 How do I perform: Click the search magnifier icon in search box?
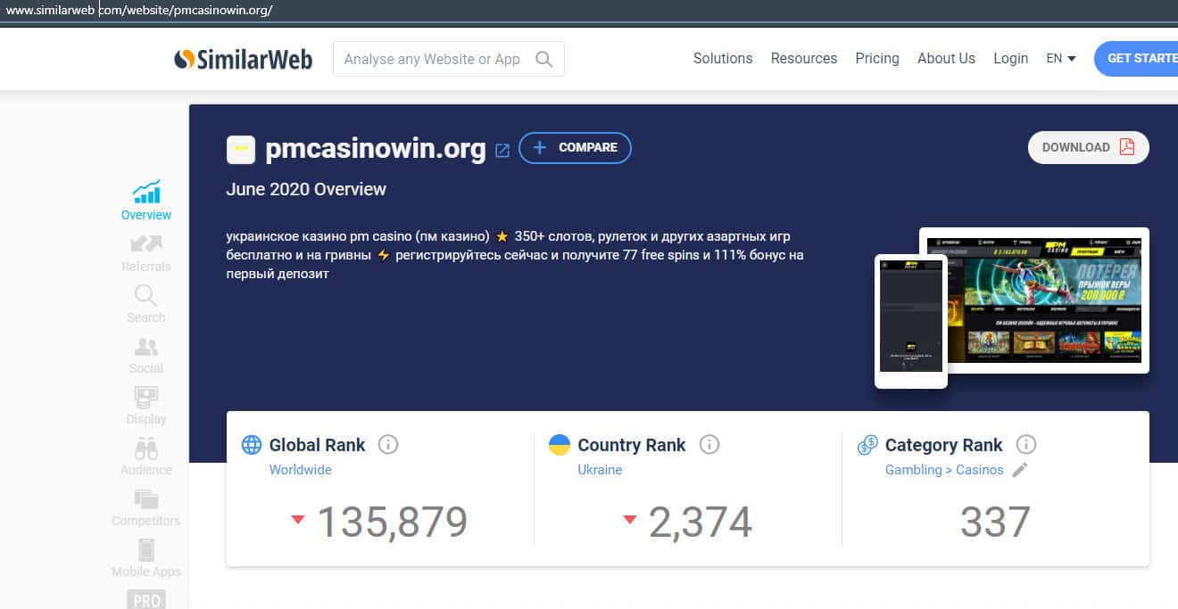pos(543,59)
